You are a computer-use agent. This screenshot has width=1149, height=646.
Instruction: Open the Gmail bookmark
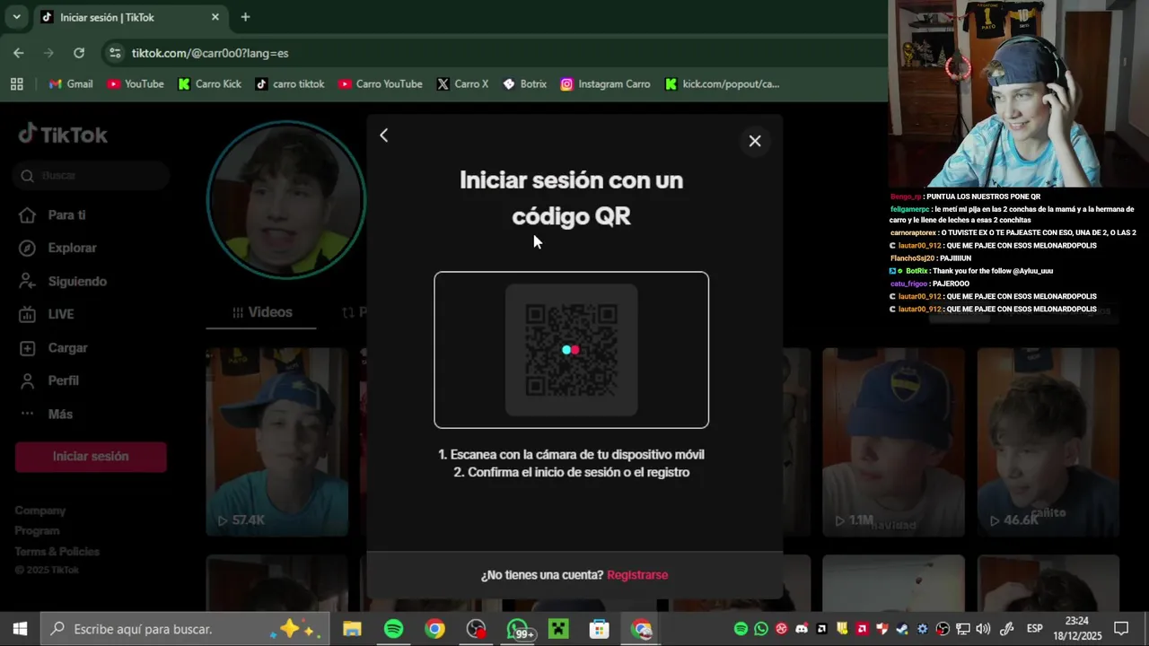71,83
